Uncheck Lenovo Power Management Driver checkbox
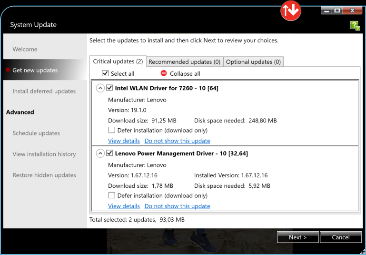This screenshot has height=255, width=366. (x=109, y=153)
